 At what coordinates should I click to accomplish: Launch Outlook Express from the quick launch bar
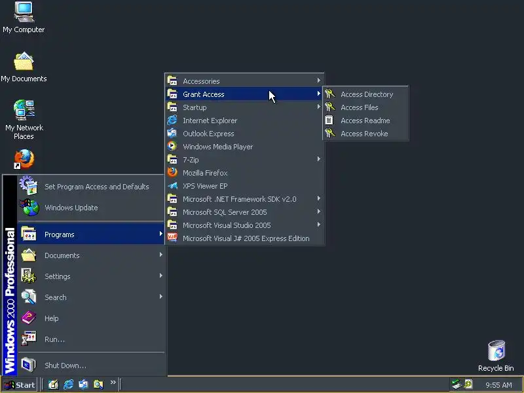point(83,384)
